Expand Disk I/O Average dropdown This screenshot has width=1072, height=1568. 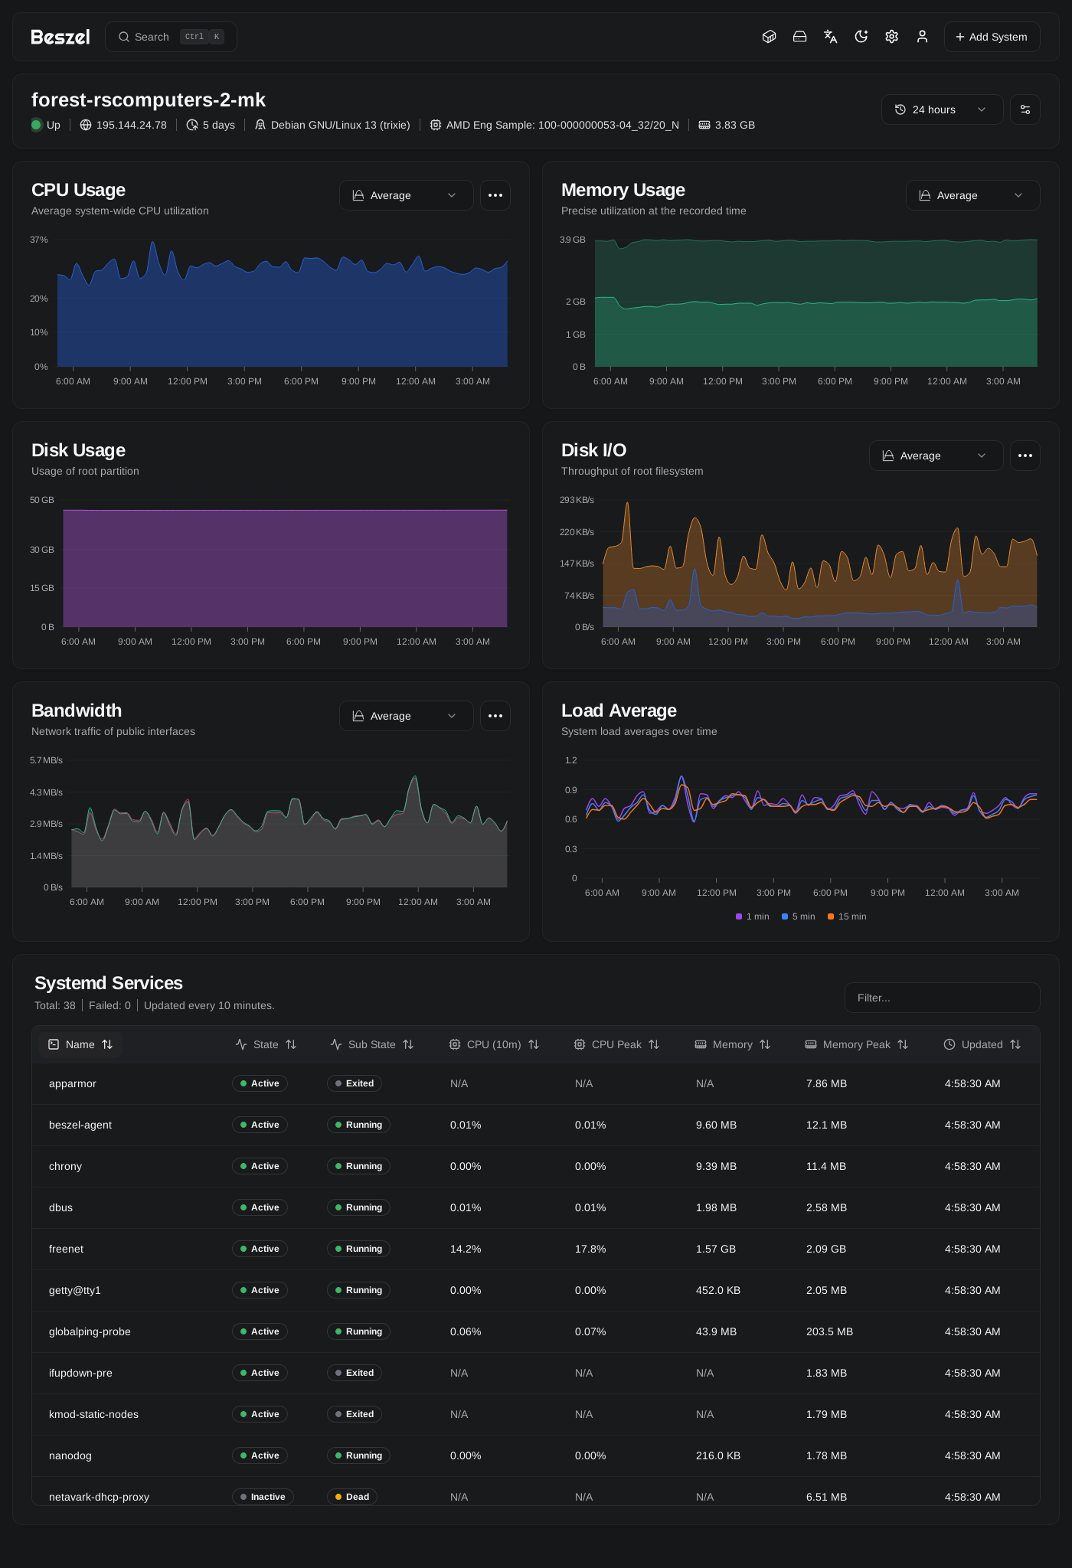tap(936, 456)
